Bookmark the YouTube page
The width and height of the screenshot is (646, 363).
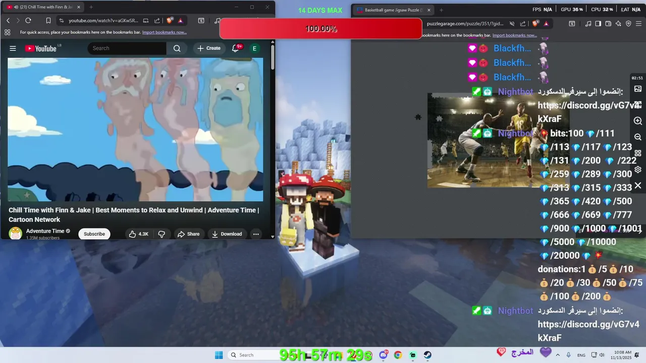(x=48, y=21)
